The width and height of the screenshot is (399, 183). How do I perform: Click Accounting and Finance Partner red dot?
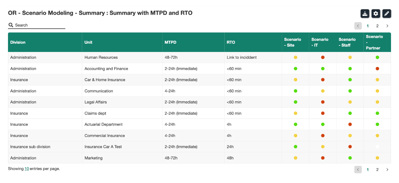(377, 68)
